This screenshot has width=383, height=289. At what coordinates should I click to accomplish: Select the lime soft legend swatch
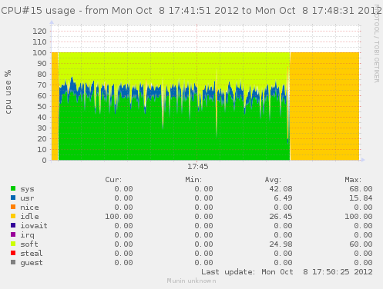point(13,244)
